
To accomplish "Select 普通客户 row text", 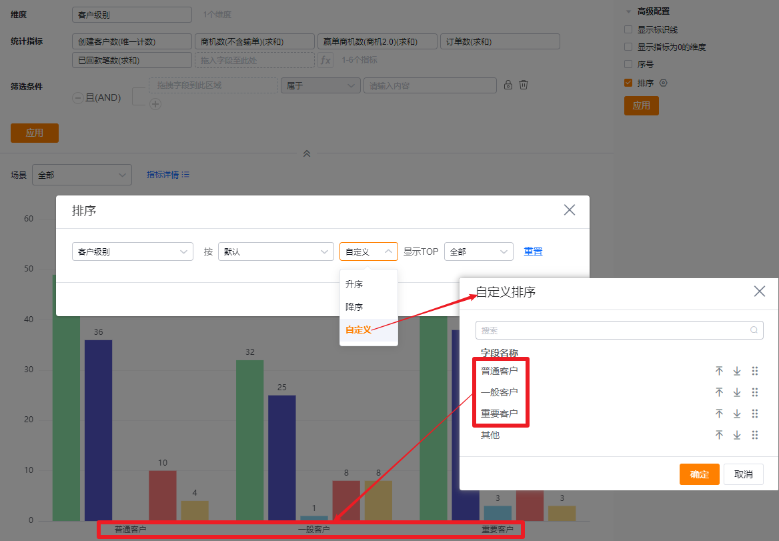I will [x=500, y=371].
